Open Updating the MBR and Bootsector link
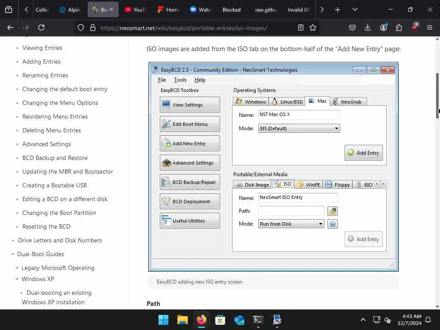The width and height of the screenshot is (440, 330). point(67,172)
